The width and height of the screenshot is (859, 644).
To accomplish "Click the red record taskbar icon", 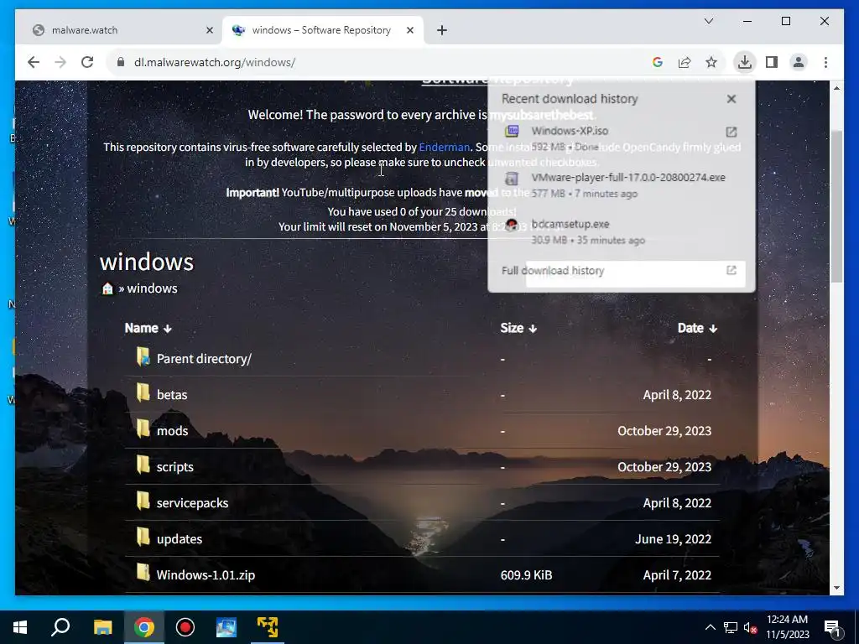I will click(x=185, y=627).
